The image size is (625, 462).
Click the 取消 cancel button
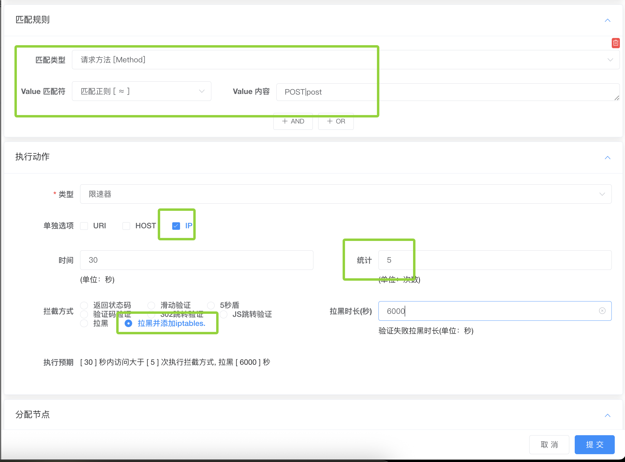click(549, 445)
